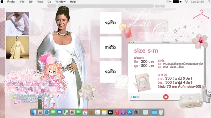Open the Apple menu
Viewport: 211px width, 118px height.
click(x=2, y=2)
